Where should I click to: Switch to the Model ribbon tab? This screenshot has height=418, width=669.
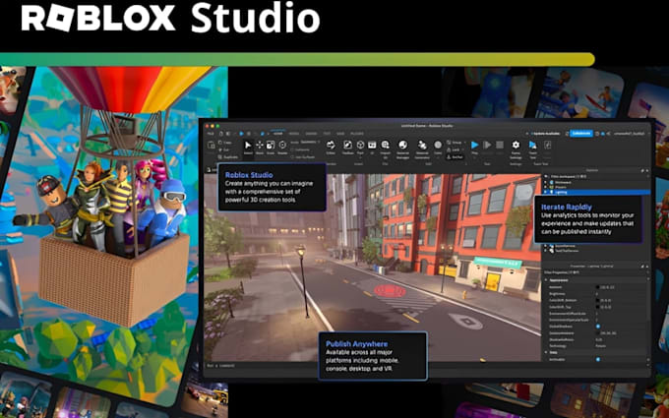tap(294, 134)
